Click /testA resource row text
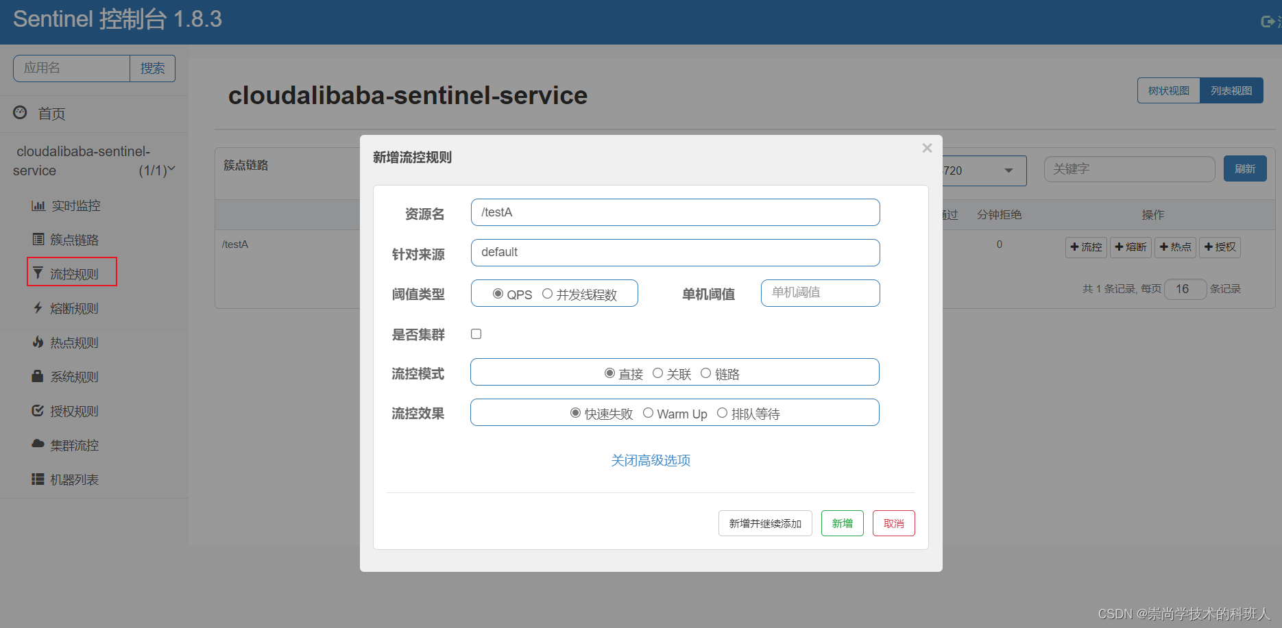 (x=235, y=244)
